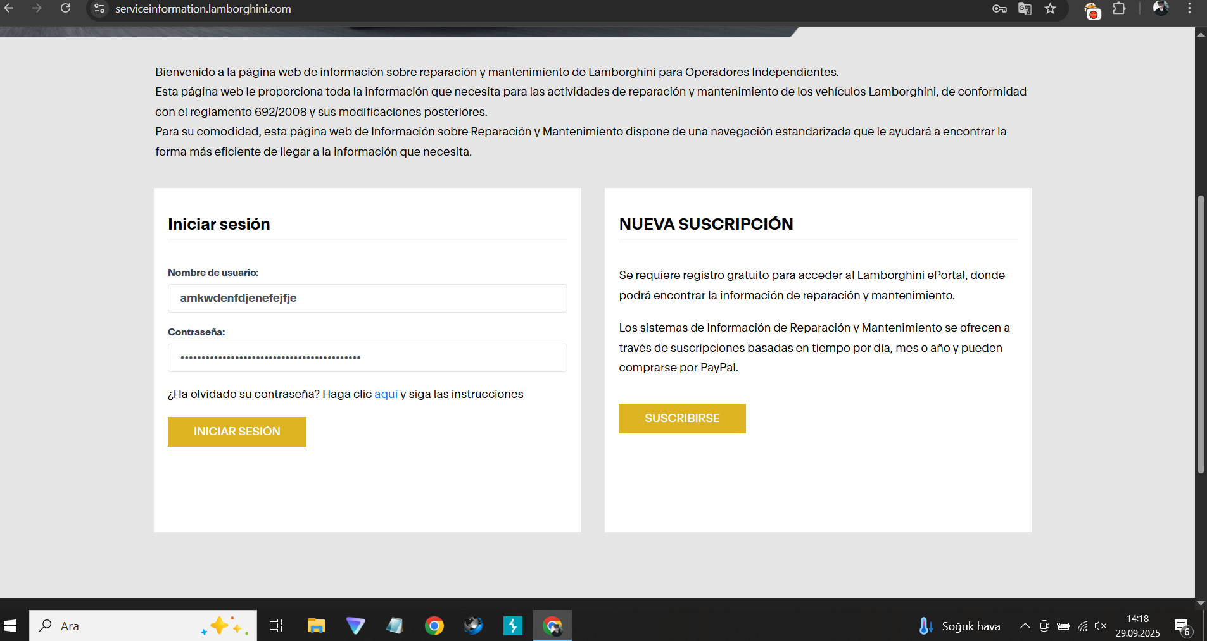The width and height of the screenshot is (1207, 641).
Task: Open the saved passwords key icon
Action: [x=999, y=9]
